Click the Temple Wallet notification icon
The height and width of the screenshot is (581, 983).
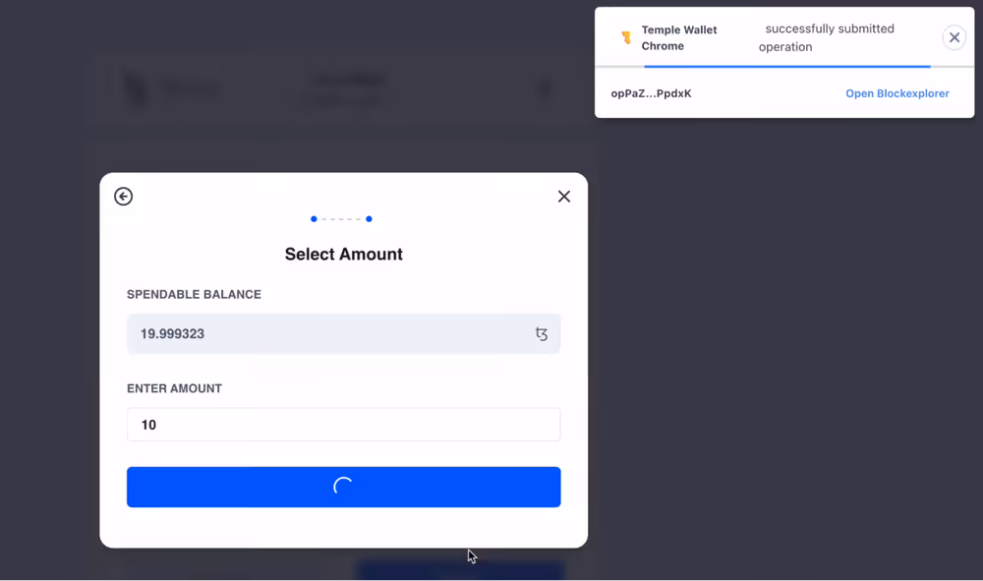click(626, 38)
